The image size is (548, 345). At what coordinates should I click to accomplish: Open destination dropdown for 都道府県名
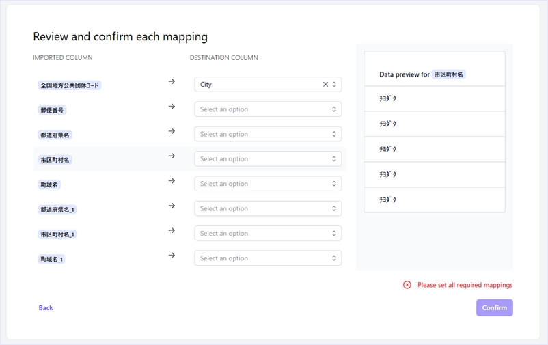tap(267, 135)
